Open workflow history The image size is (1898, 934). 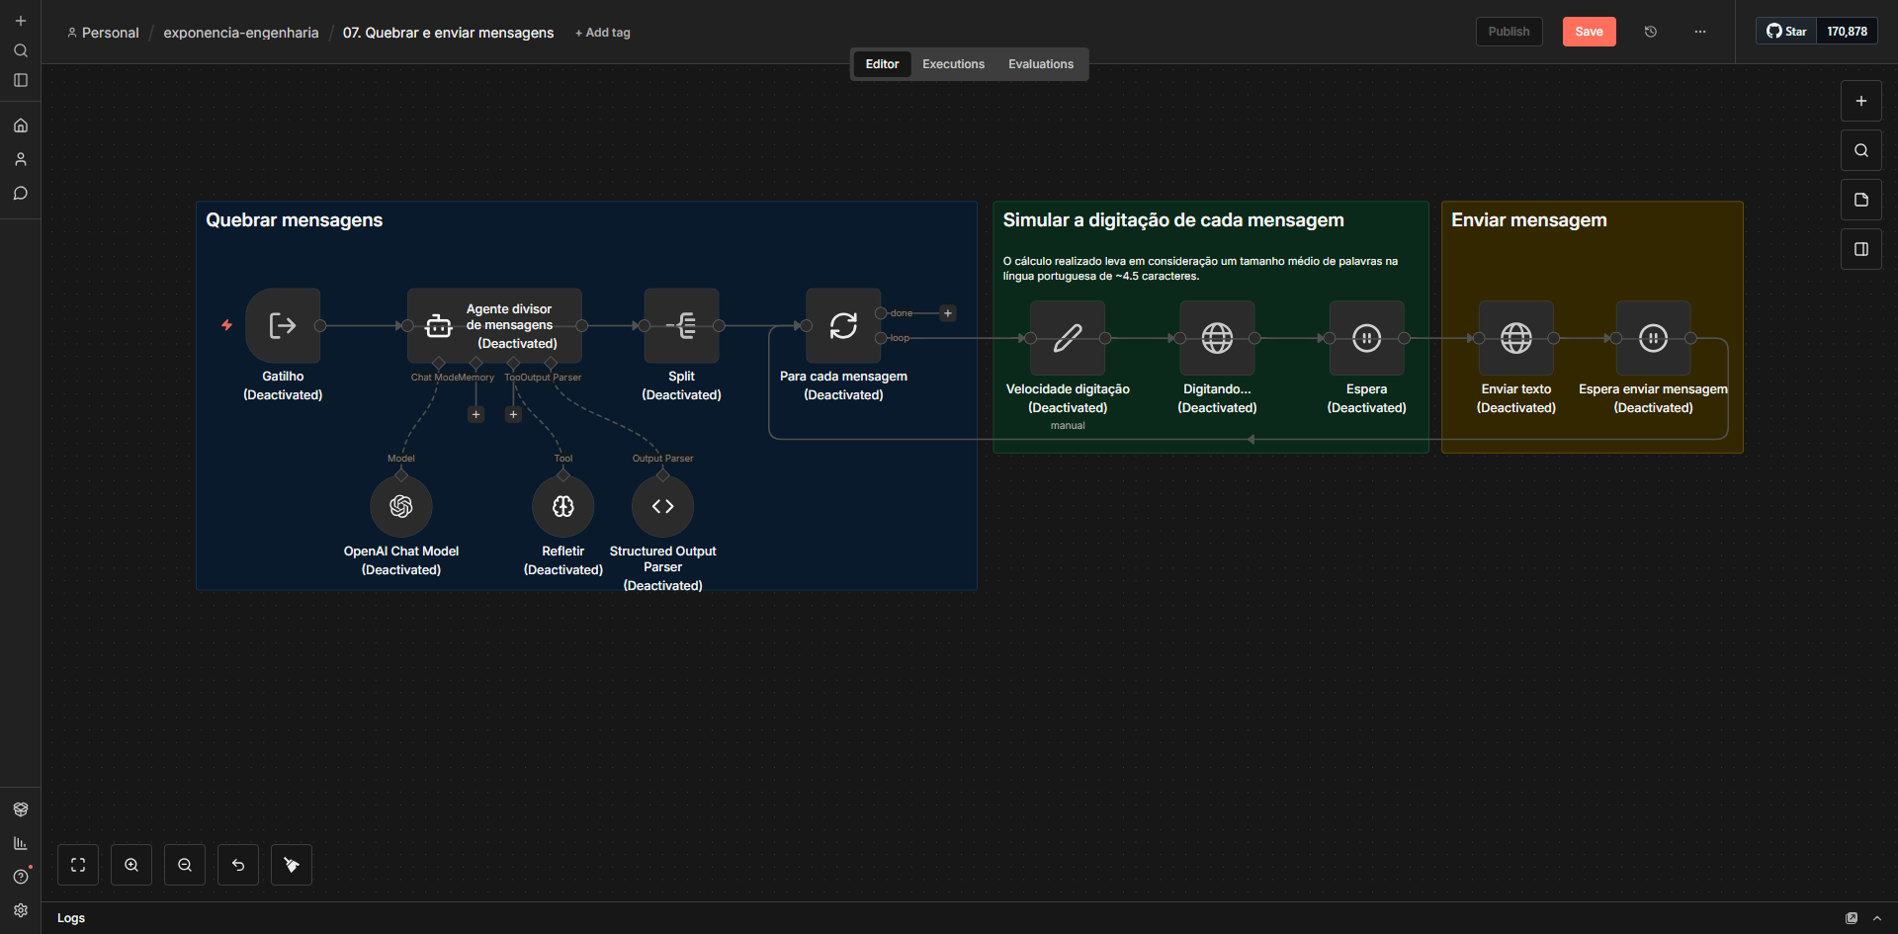[x=1651, y=32]
